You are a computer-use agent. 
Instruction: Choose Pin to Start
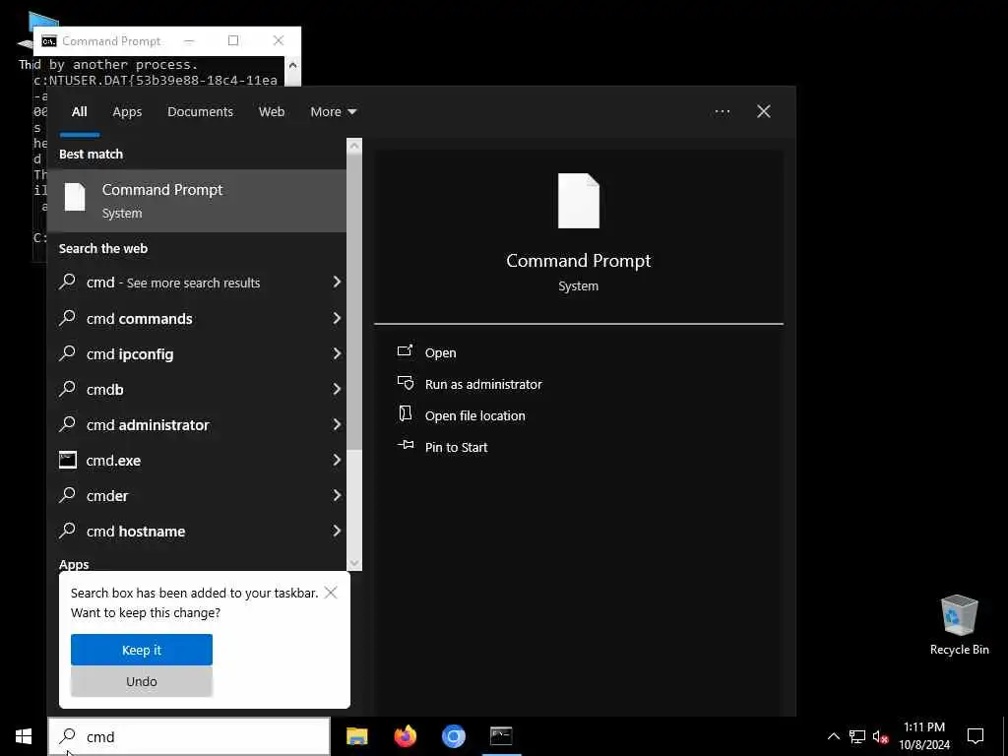pyautogui.click(x=457, y=448)
